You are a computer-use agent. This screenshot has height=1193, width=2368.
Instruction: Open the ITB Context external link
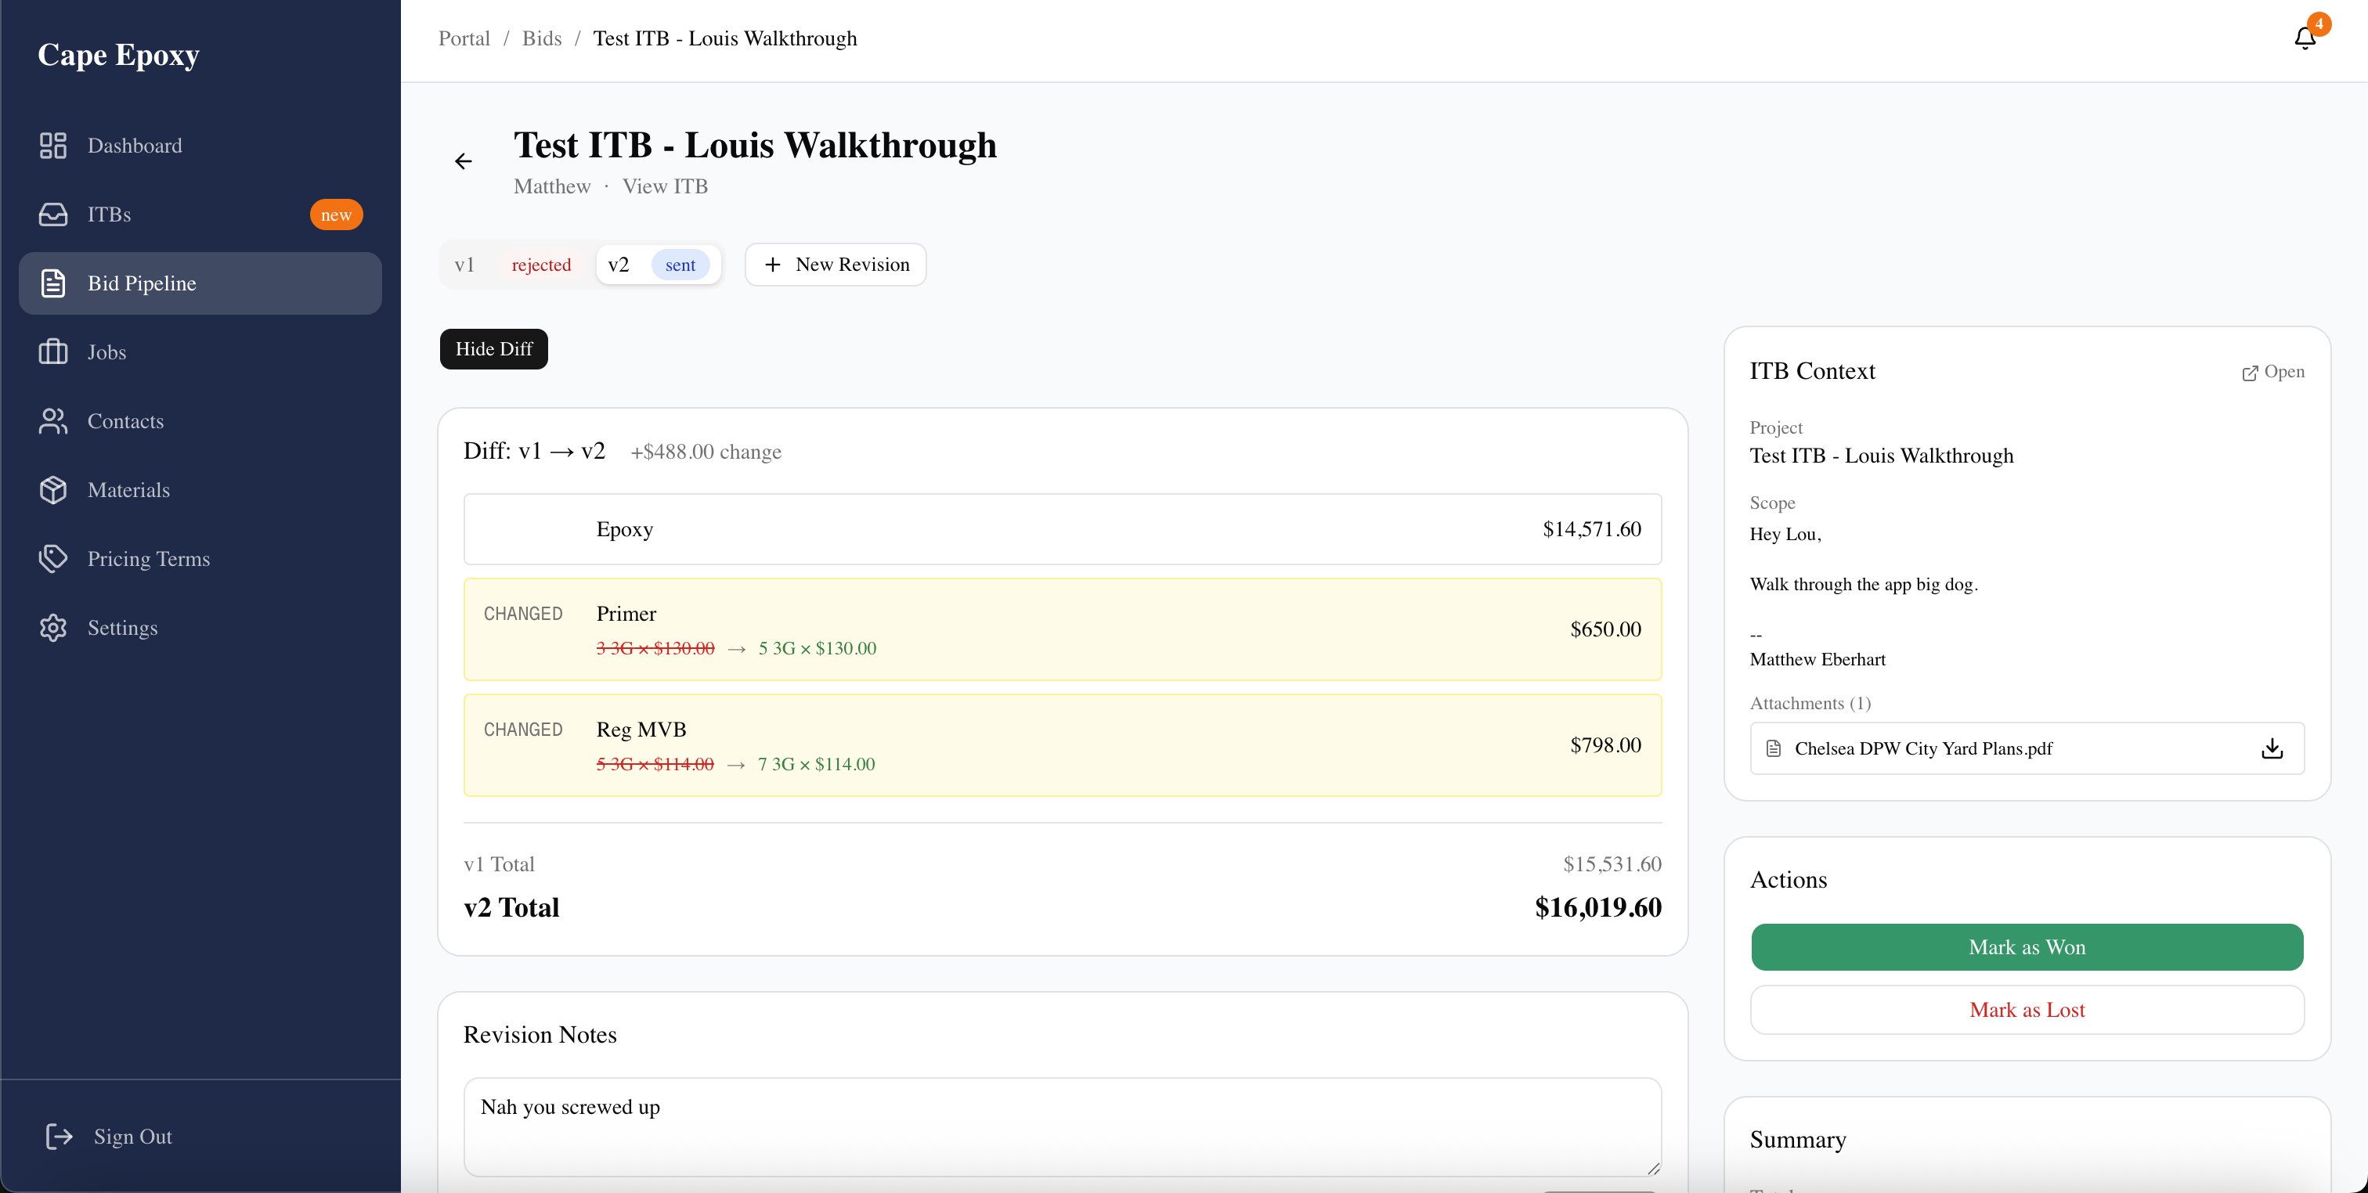point(2272,373)
